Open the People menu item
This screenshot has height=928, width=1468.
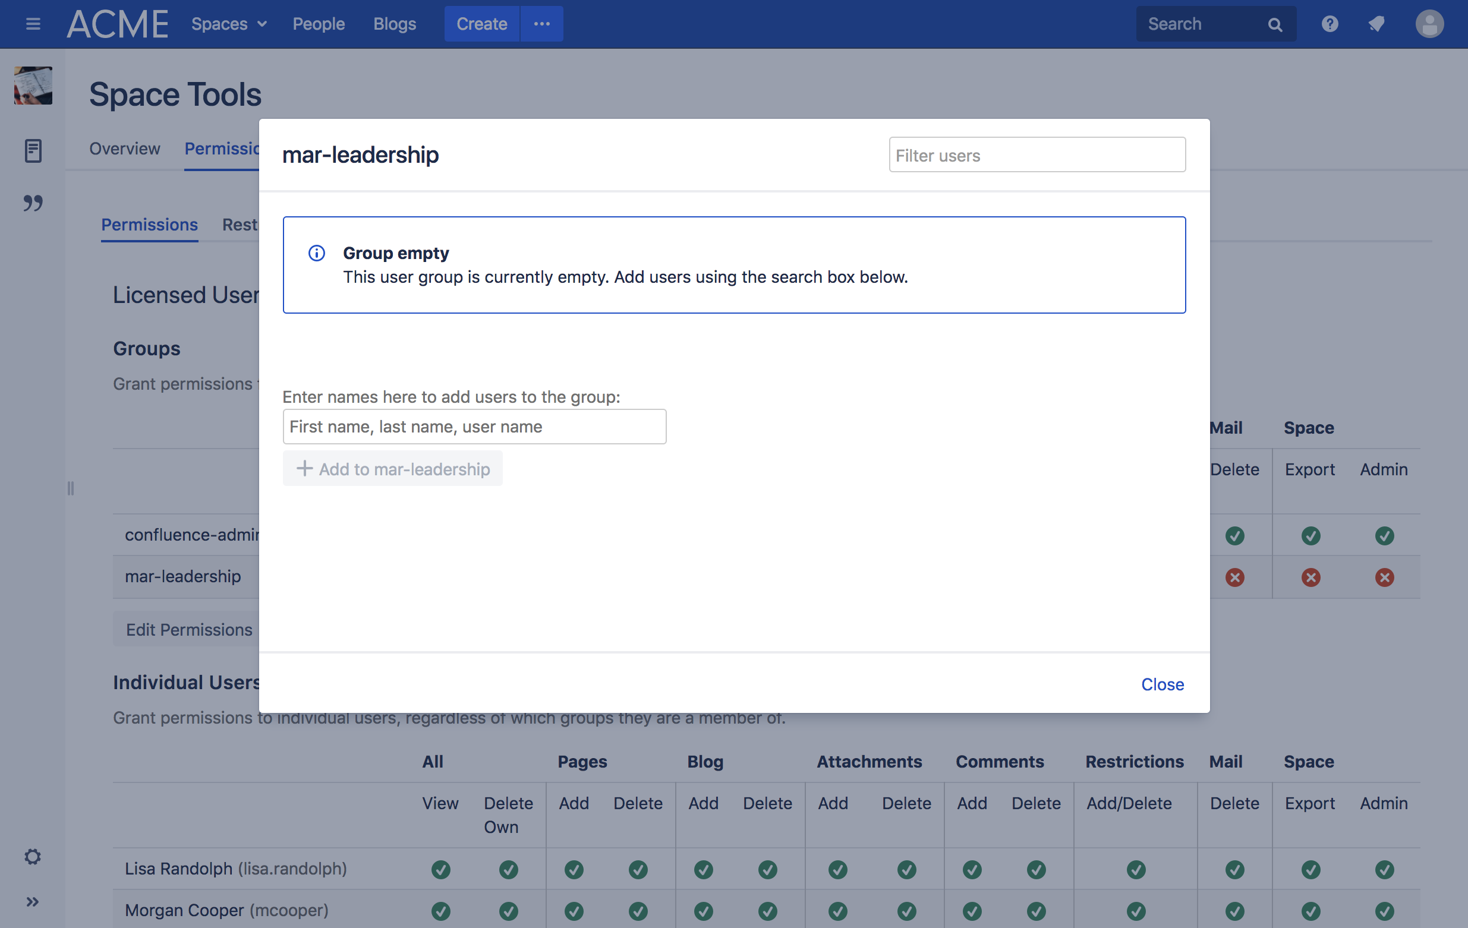click(318, 24)
